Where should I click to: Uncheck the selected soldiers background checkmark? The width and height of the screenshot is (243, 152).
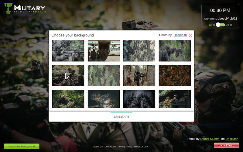click(68, 76)
